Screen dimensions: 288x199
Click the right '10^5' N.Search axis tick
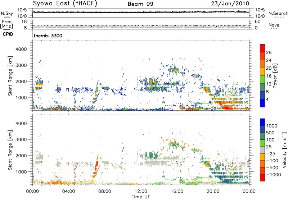click(260, 10)
